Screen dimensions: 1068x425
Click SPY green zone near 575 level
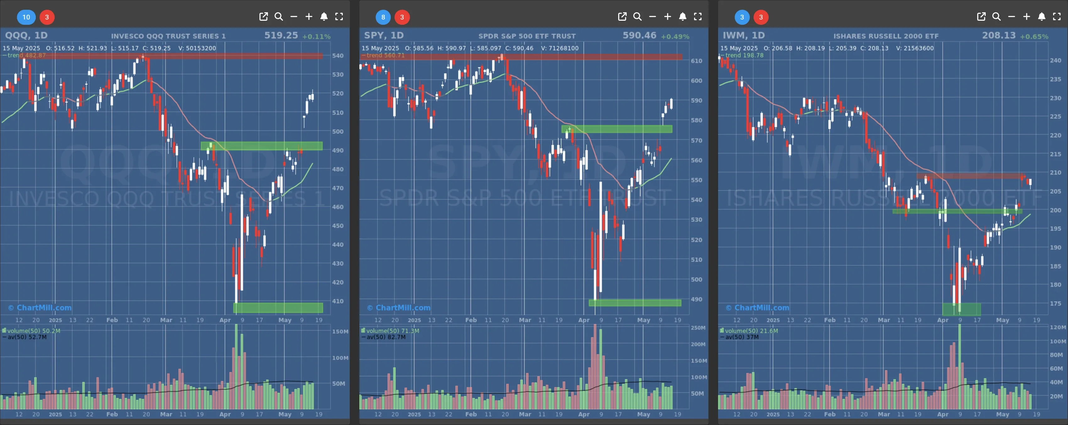point(617,129)
